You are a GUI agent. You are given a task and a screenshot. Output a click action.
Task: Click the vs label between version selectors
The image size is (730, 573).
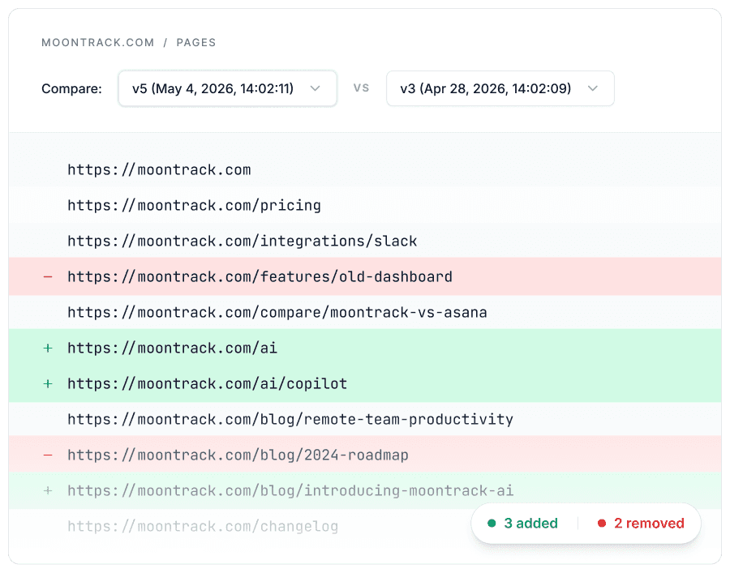(x=361, y=88)
